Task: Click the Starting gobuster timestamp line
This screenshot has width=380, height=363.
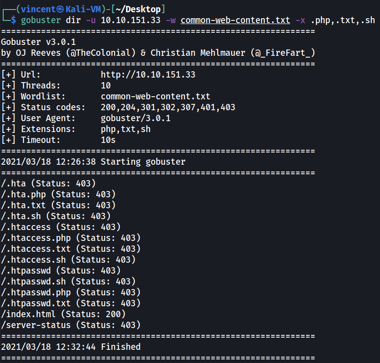Action: click(93, 162)
